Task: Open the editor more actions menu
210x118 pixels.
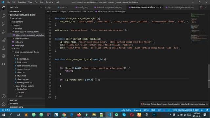Action: 206,7
